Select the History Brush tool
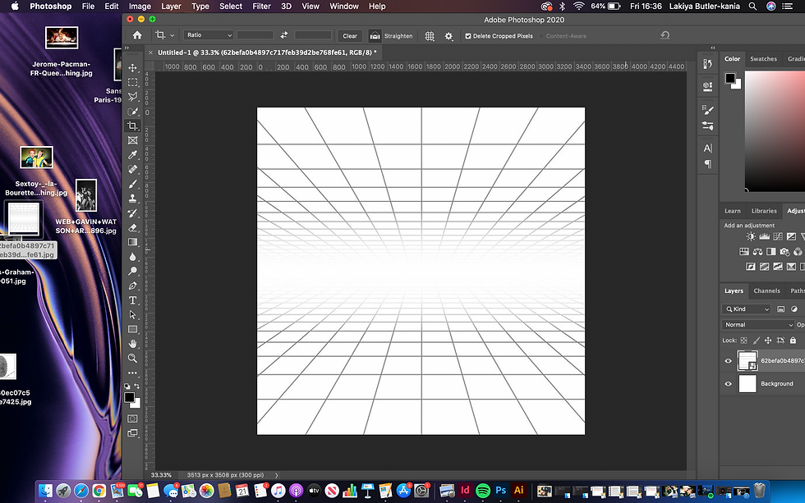This screenshot has height=503, width=805. (132, 213)
